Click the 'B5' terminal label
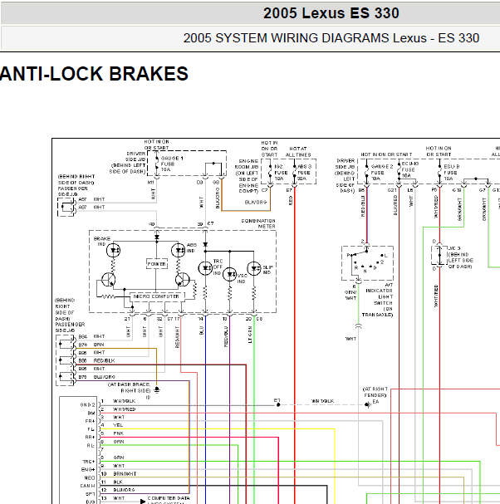 [362, 190]
